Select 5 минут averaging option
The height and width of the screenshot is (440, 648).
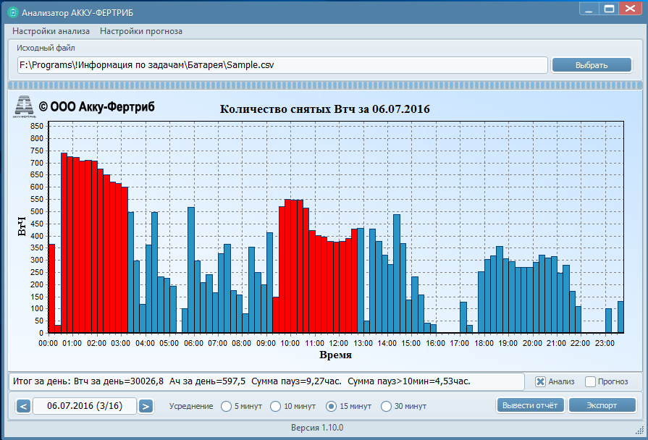coord(226,406)
